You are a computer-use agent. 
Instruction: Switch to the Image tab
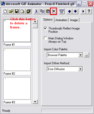click(74, 20)
